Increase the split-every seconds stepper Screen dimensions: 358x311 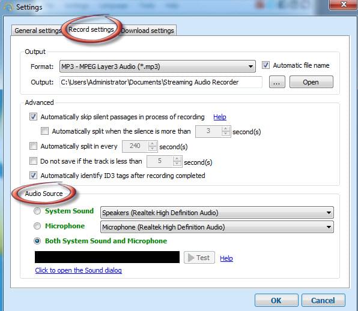point(153,144)
